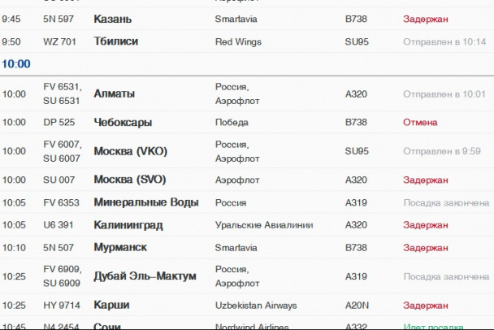Click the Дубай Эль-Мактум destination
This screenshot has width=494, height=330.
coord(145,276)
